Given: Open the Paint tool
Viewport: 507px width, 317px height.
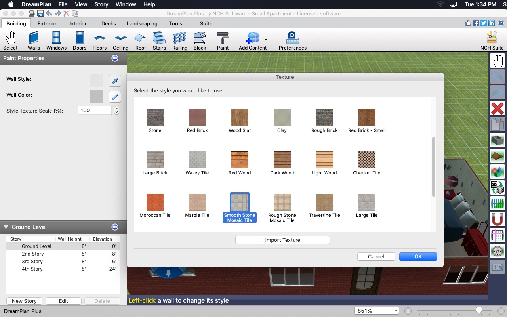Looking at the screenshot, I should 223,41.
